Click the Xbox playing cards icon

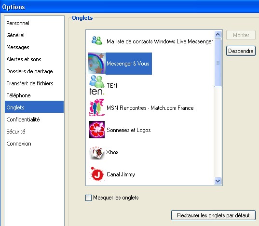(x=97, y=152)
